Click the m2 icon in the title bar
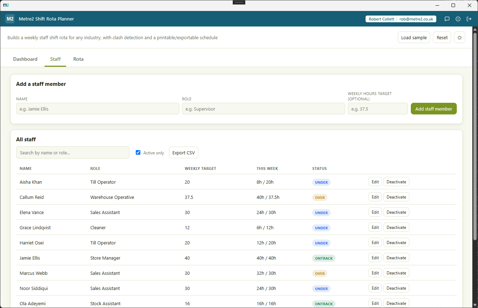This screenshot has height=308, width=478. pos(6,5)
